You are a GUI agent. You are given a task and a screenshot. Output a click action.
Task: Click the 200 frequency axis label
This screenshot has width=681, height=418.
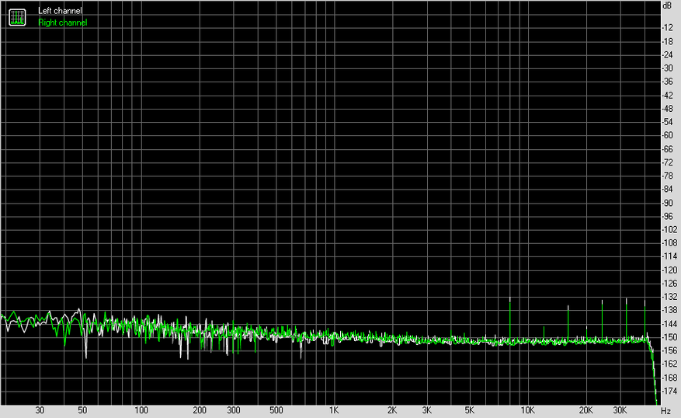[200, 410]
